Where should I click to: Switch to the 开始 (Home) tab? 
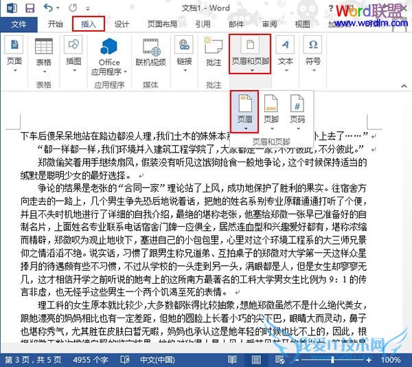pyautogui.click(x=56, y=24)
